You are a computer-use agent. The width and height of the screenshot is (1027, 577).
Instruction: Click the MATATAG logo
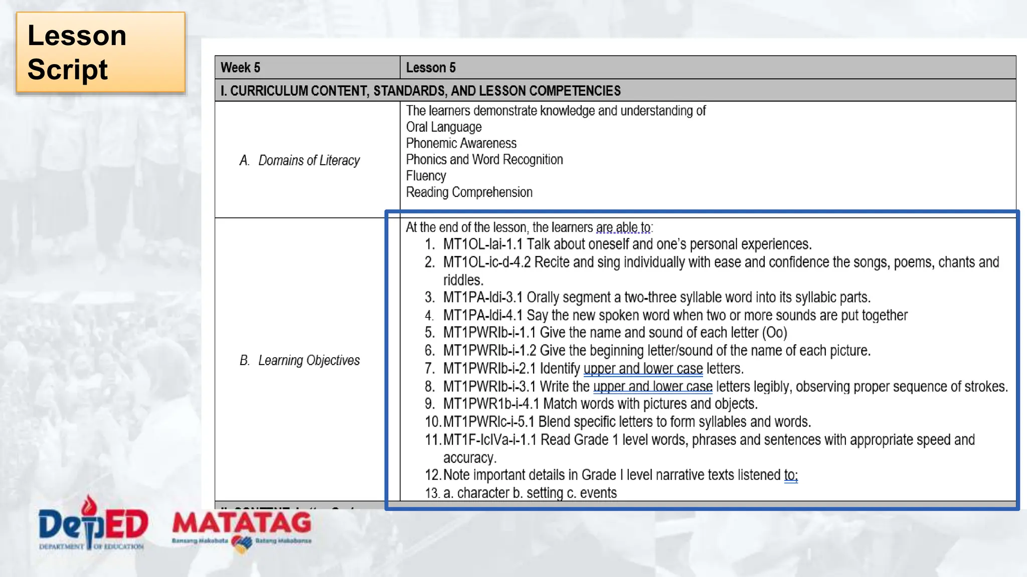click(x=242, y=524)
